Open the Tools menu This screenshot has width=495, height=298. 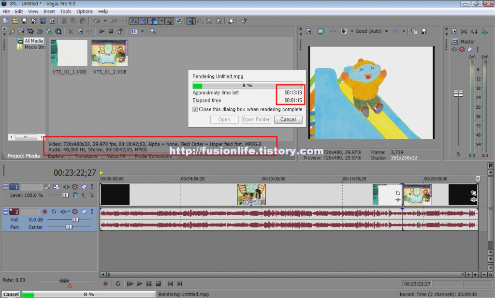[x=65, y=12]
